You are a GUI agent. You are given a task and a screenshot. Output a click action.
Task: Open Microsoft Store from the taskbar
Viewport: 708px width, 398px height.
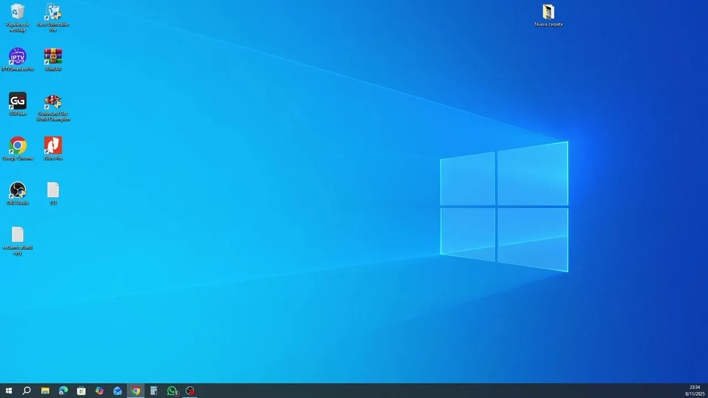pyautogui.click(x=81, y=391)
